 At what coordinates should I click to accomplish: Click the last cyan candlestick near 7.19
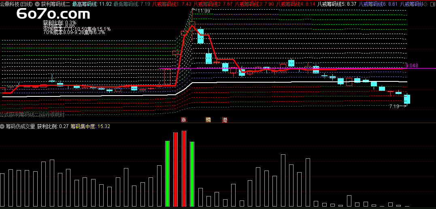[x=407, y=99]
